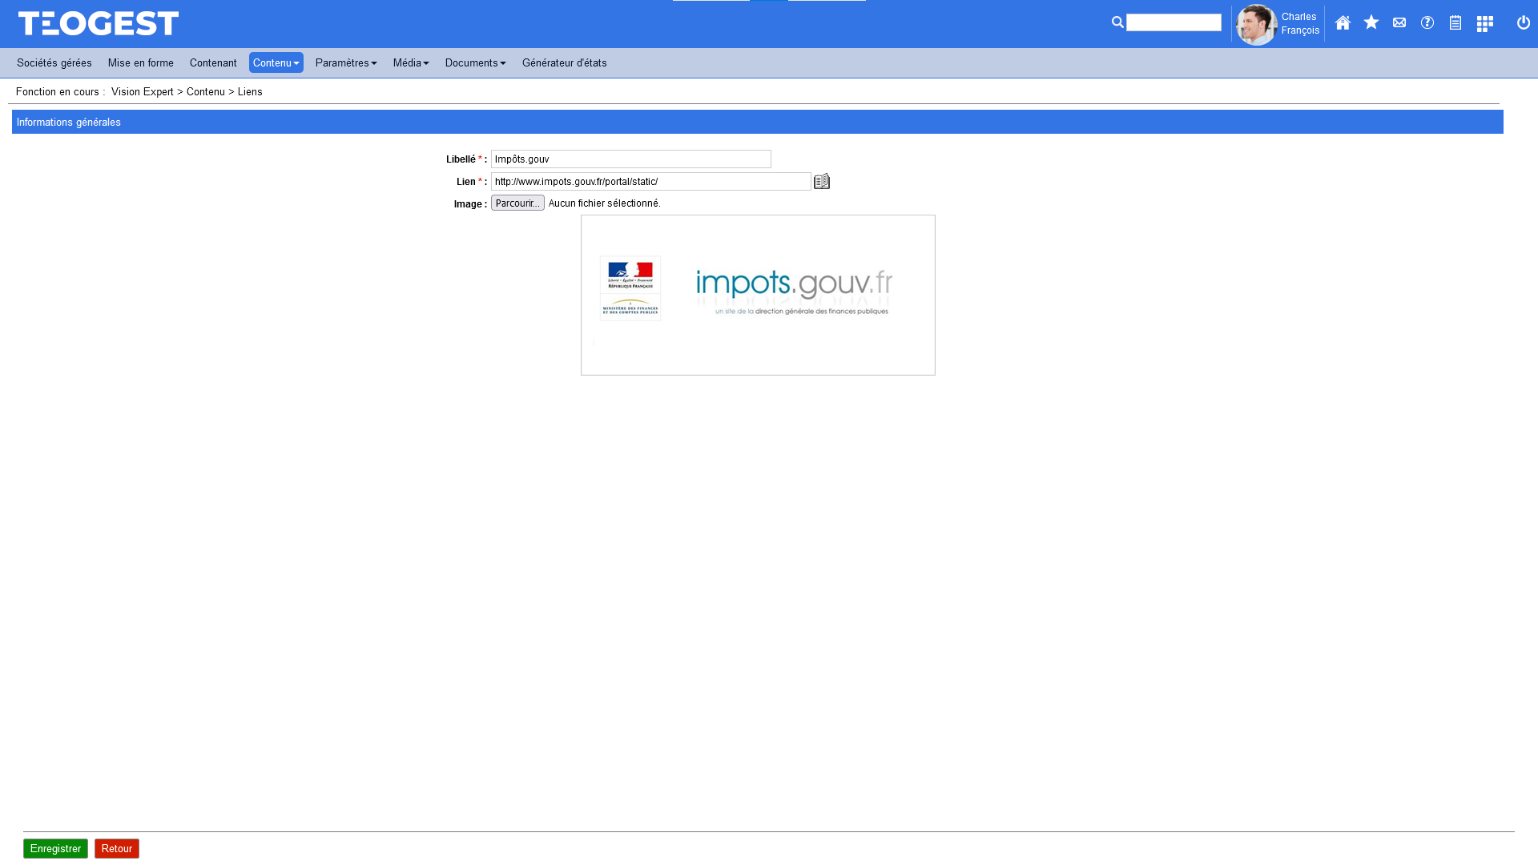Click the Charles François profile avatar
Image resolution: width=1538 pixels, height=865 pixels.
[1256, 25]
